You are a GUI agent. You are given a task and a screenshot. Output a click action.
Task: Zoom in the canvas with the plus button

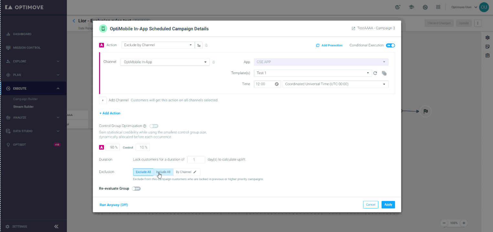(464, 223)
